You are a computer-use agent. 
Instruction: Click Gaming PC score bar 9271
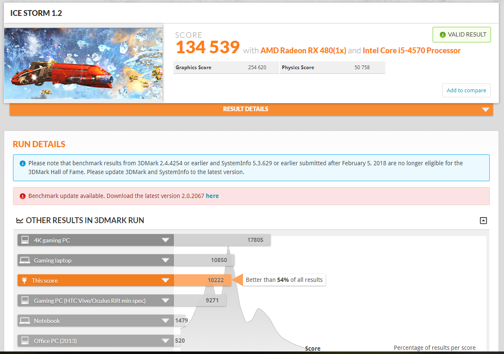coord(200,301)
